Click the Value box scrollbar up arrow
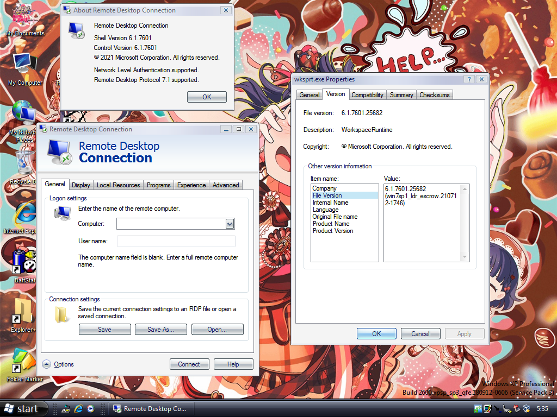 click(465, 189)
